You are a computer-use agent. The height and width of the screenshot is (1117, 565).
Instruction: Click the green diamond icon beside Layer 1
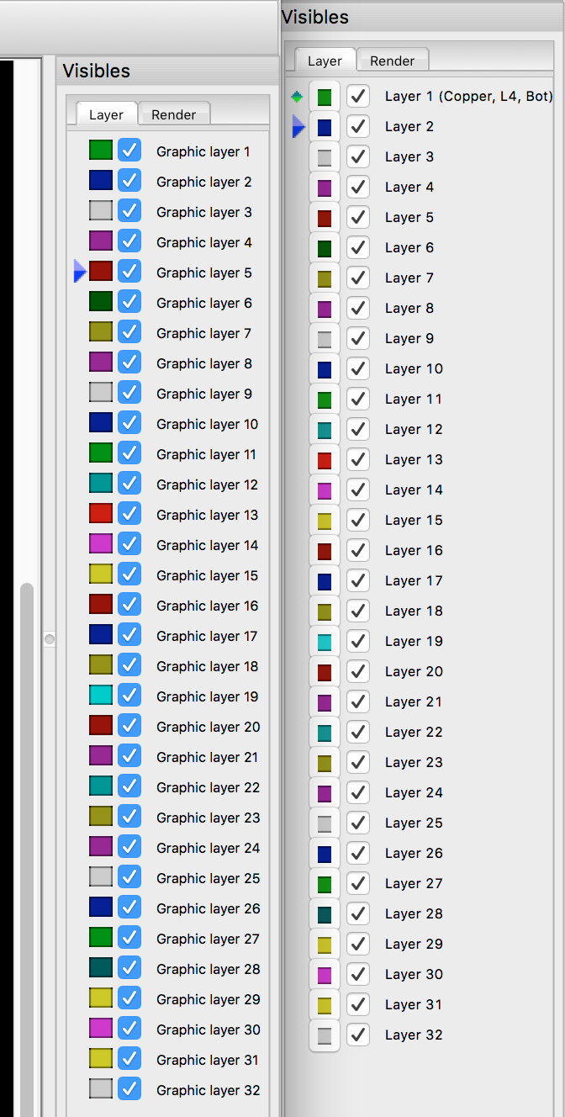coord(296,97)
